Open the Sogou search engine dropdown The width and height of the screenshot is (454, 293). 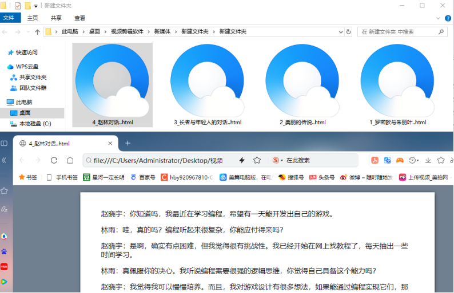click(278, 160)
